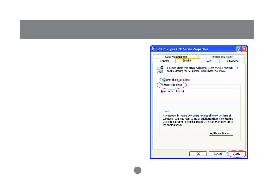275x191 pixels.
Task: Confirm with the OK button
Action: (198, 154)
